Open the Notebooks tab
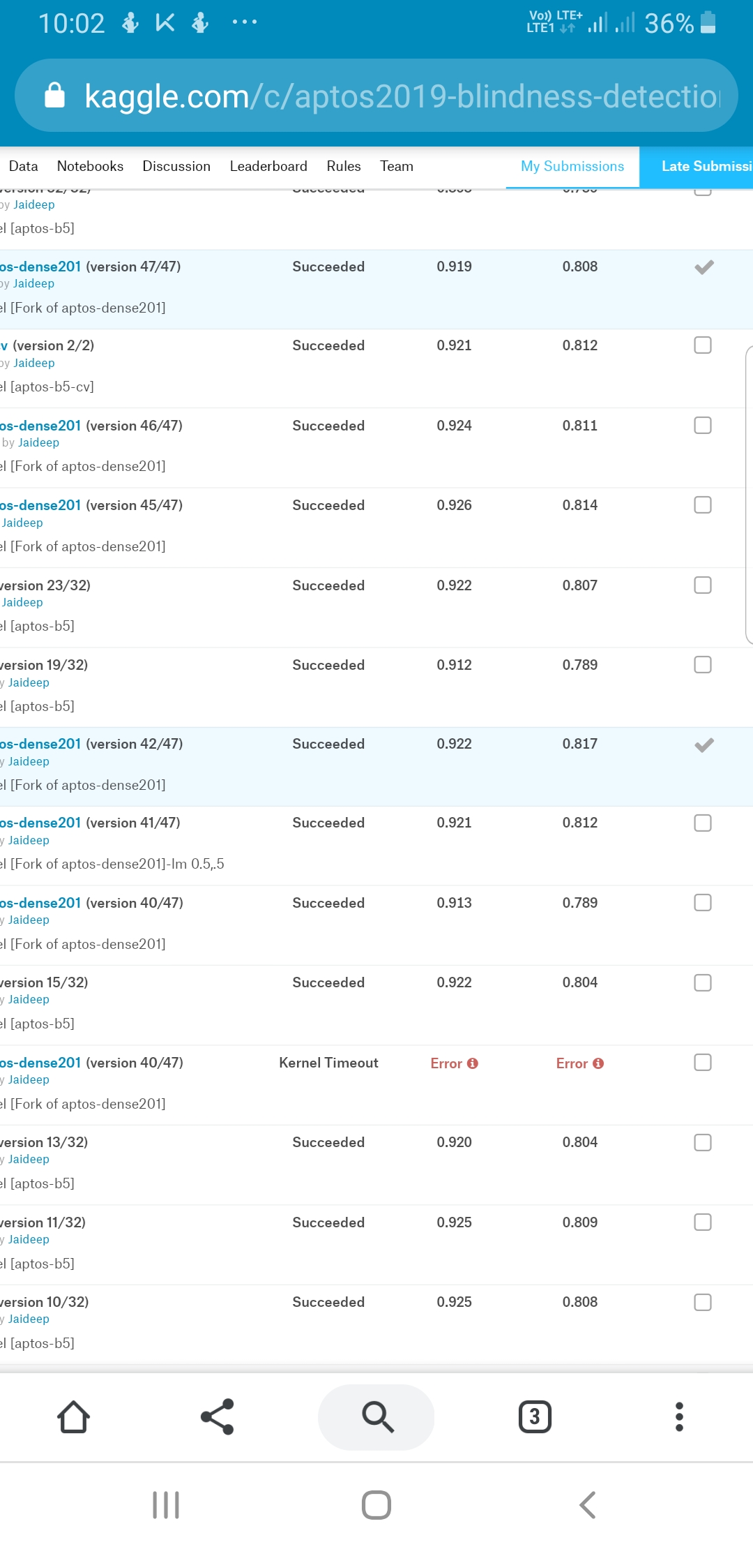The image size is (753, 1549). point(89,166)
